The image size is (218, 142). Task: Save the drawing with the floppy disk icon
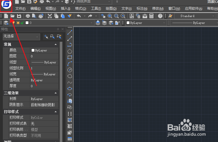[19, 16]
